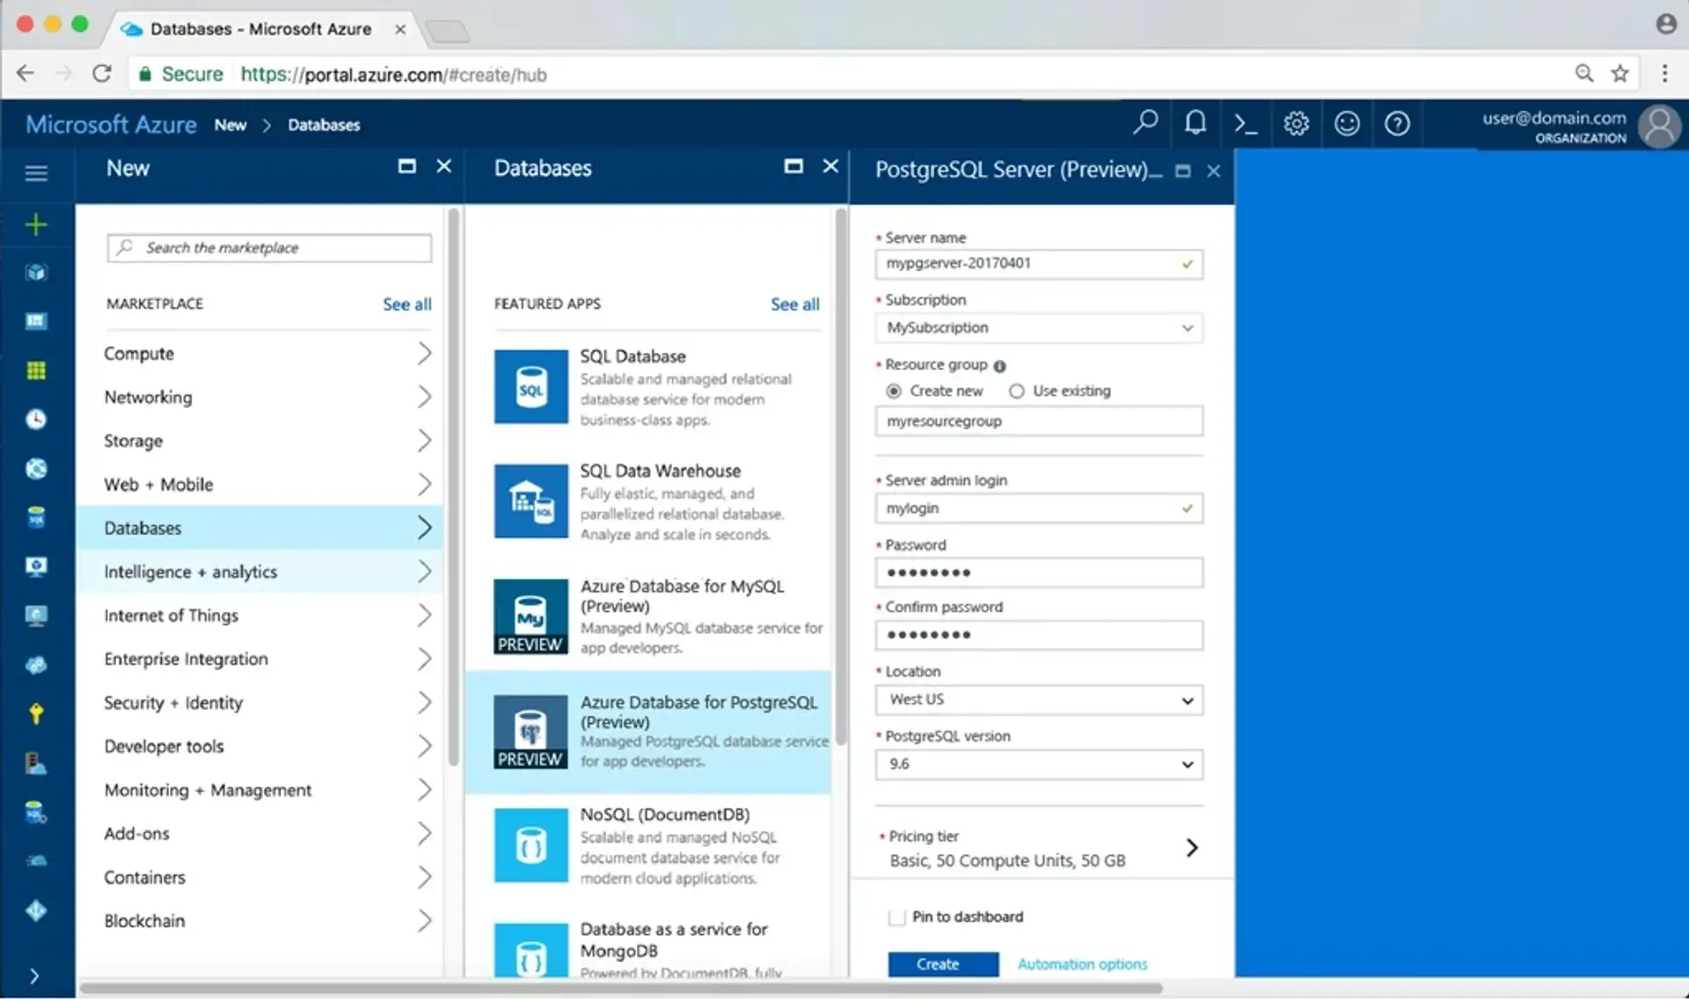Click the SQL Database app icon
The width and height of the screenshot is (1689, 999).
pos(530,387)
